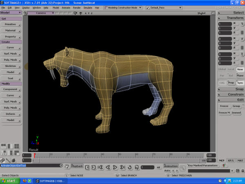
Task: Switch to the KP/L tab
Action: click(x=231, y=160)
